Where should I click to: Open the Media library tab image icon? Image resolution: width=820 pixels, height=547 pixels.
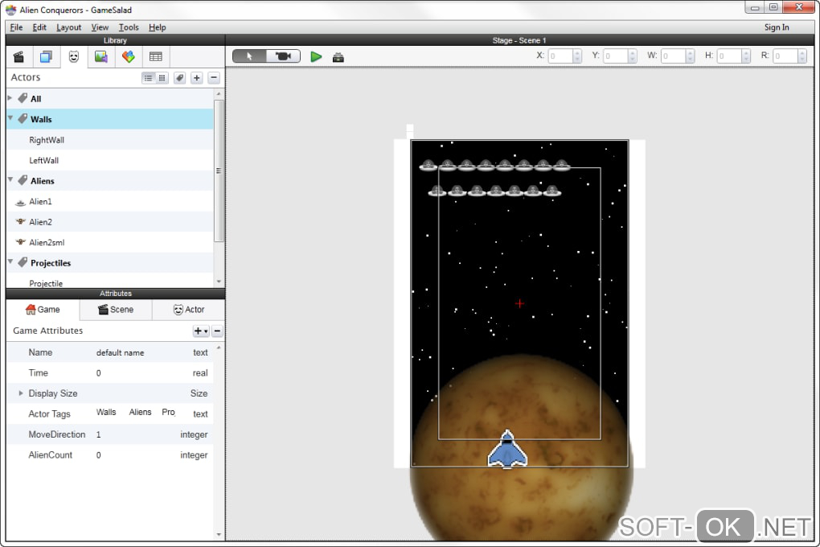pos(101,56)
